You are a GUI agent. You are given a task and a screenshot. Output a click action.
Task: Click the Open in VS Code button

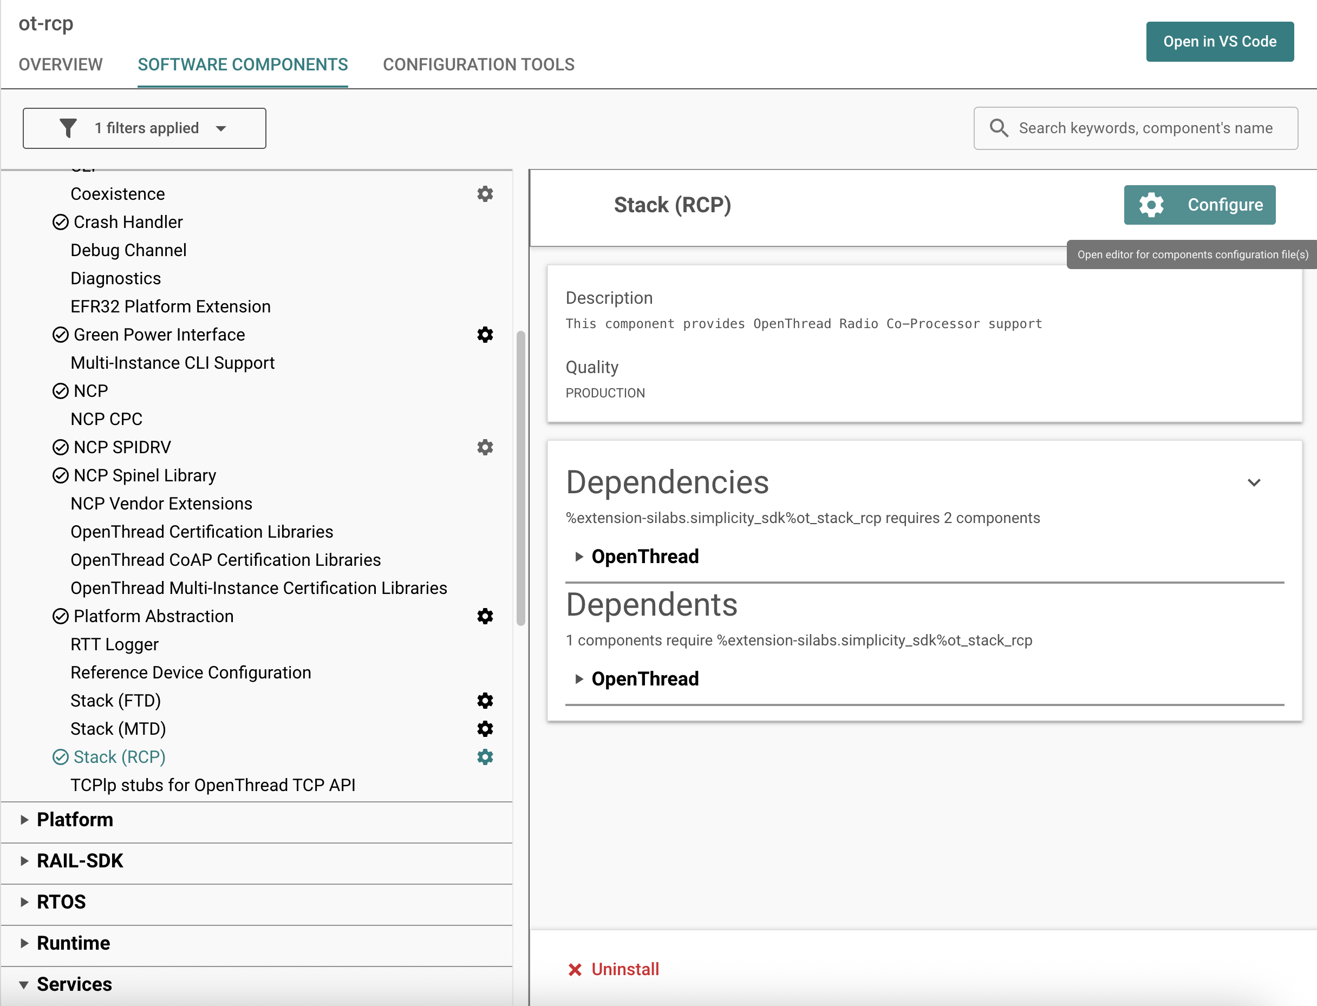[1220, 42]
